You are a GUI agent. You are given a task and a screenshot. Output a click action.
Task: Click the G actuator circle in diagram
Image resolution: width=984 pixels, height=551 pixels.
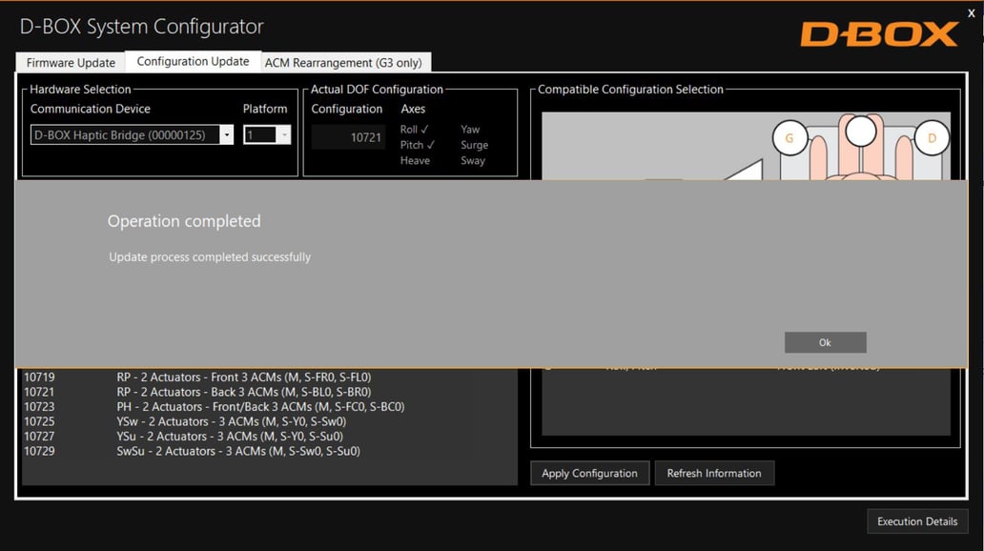pos(789,138)
